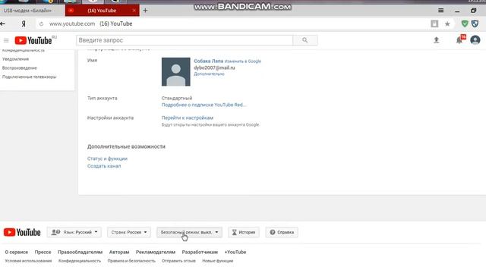486x273 pixels.
Task: Open the Новые функции footer link
Action: (218, 261)
